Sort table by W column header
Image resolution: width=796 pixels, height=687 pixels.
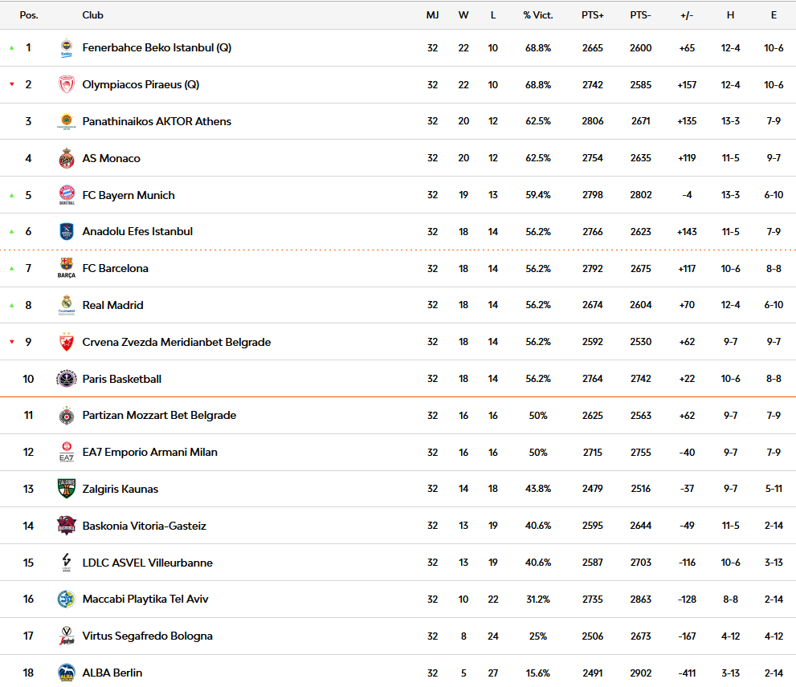tap(463, 15)
